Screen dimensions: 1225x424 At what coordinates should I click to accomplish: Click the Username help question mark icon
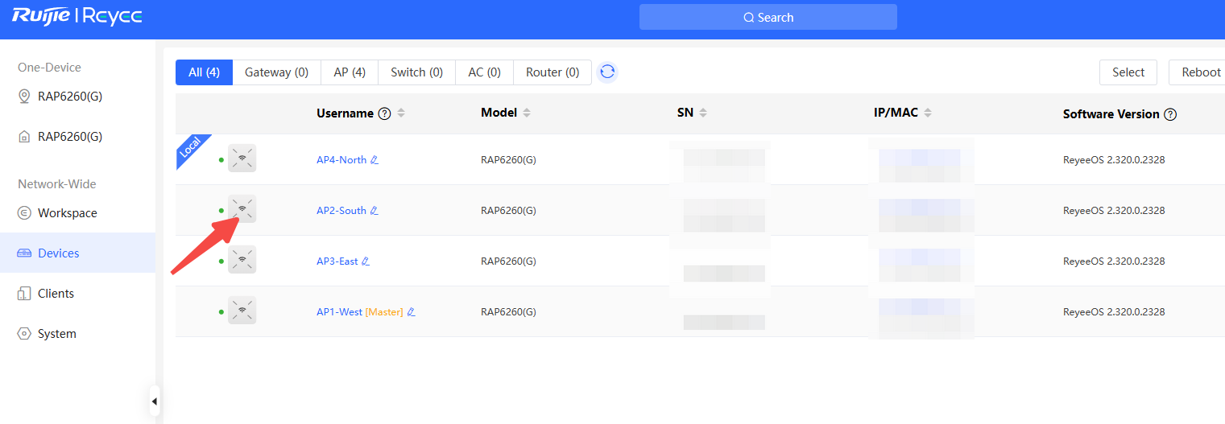385,113
